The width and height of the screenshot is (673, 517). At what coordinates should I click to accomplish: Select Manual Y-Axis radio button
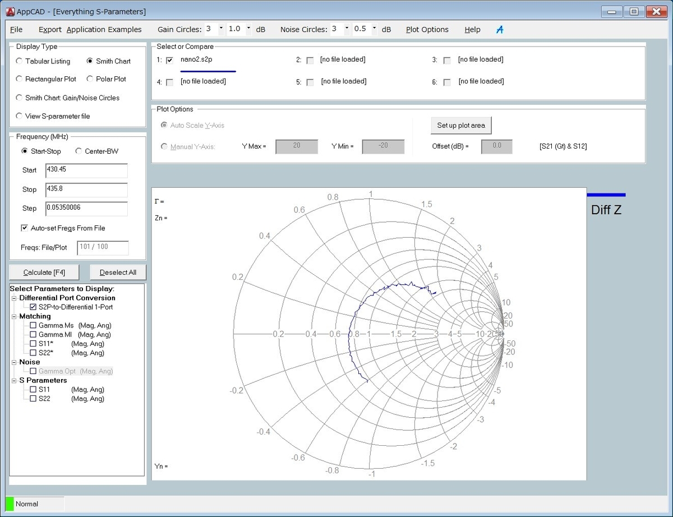click(x=164, y=146)
